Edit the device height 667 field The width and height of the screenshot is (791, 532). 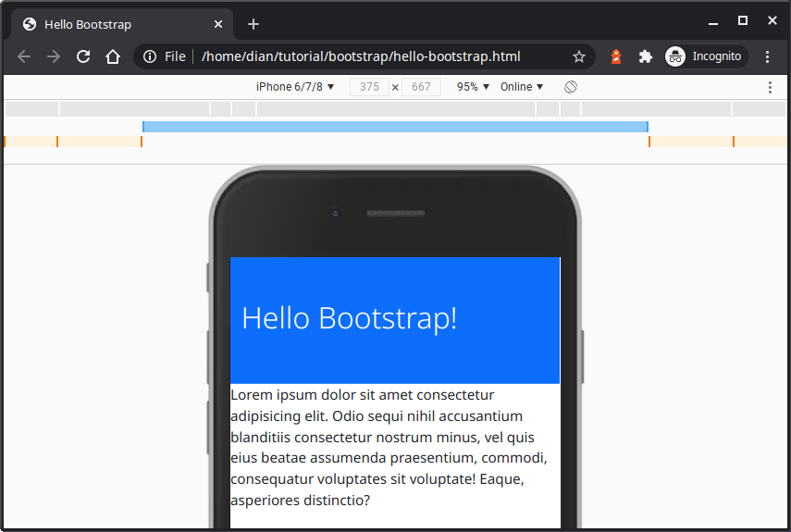click(x=421, y=87)
